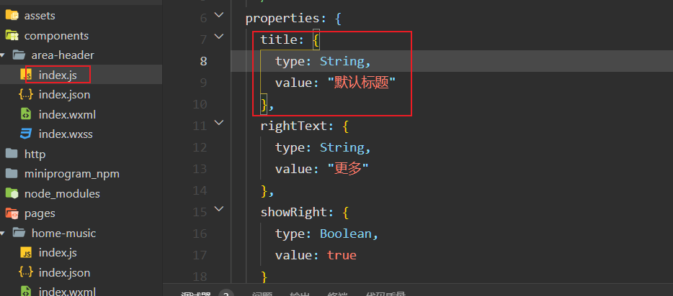Switch to the 问题 panel tab
This screenshot has height=296, width=673.
pyautogui.click(x=262, y=294)
